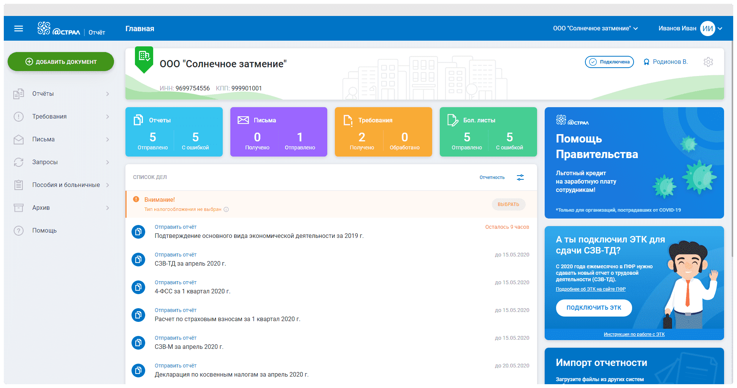Click the Добавить документ button
The height and width of the screenshot is (388, 737).
[x=61, y=62]
